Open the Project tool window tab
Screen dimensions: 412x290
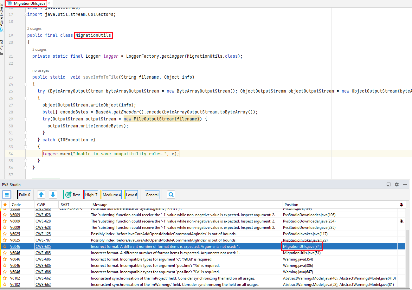tap(2, 45)
